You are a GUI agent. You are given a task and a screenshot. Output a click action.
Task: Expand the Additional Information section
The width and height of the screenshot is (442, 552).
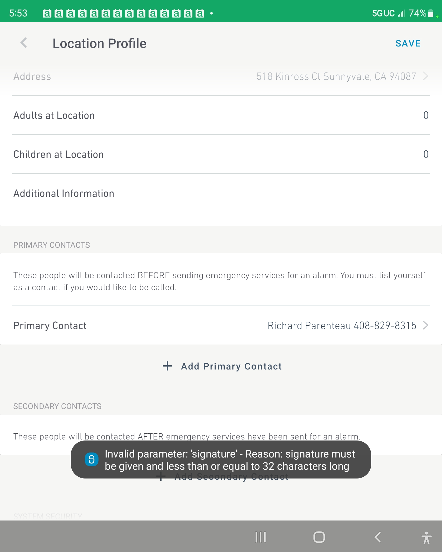coord(64,193)
